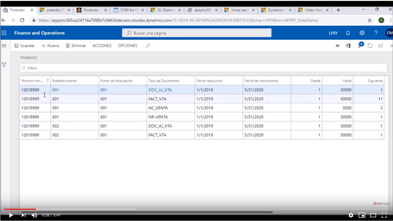Refresh the page with circular arrow icon

(370, 46)
